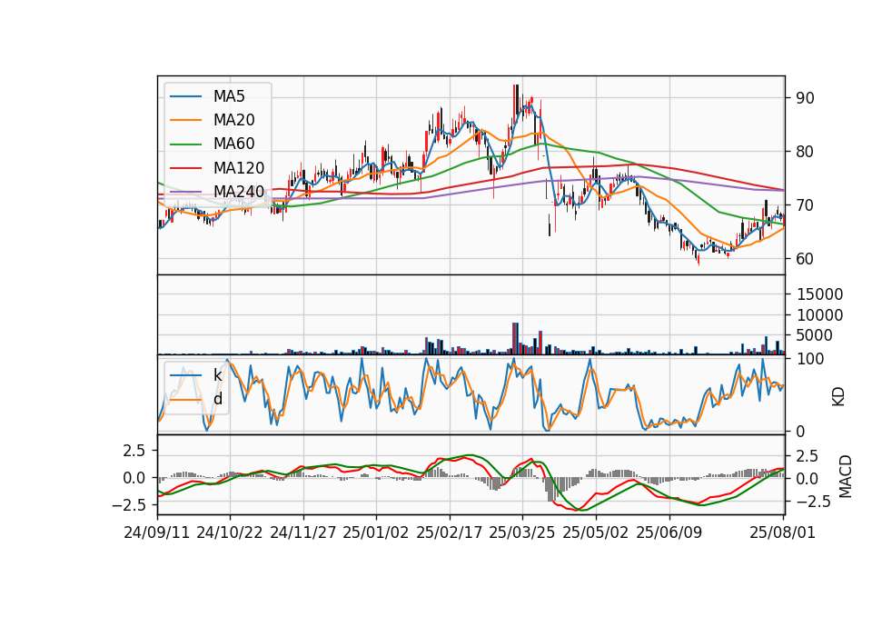Click the tallest volume bar near 25/03/25
Viewport: 872px width, 627px height.
point(515,338)
